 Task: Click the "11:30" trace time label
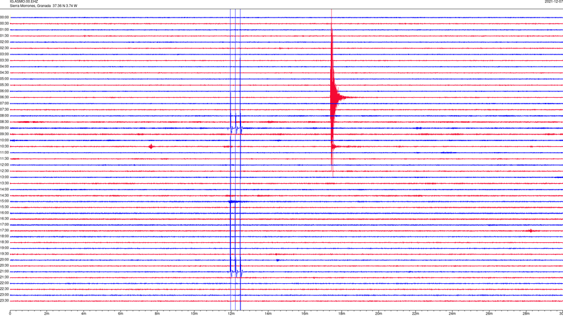coord(4,159)
